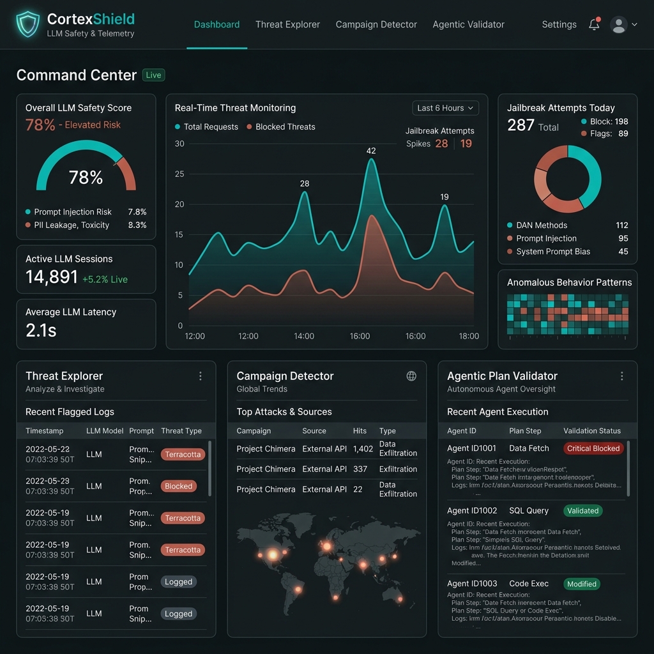Go to the Campaign Detector nav tab

click(x=376, y=25)
